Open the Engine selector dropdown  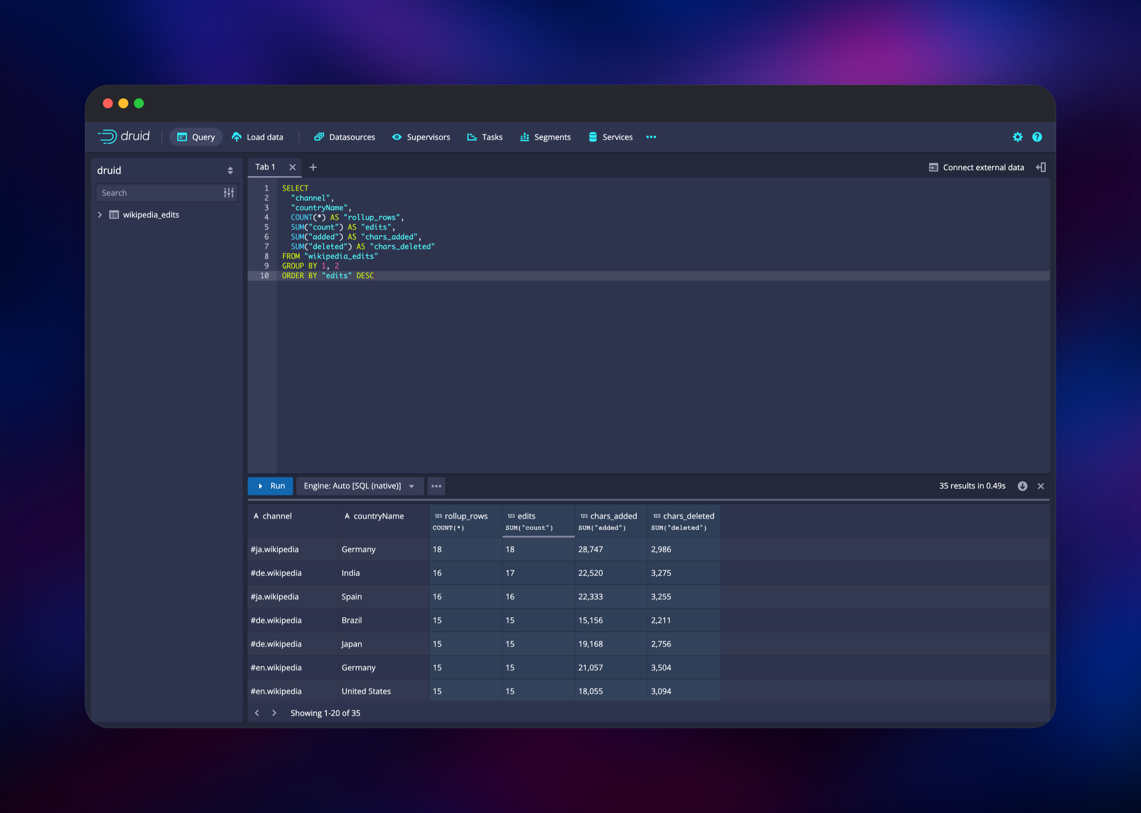tap(360, 486)
